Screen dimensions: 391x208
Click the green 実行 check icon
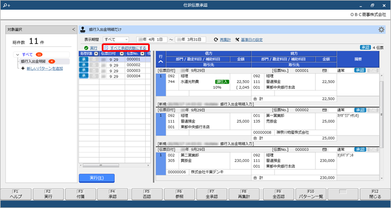(86, 48)
